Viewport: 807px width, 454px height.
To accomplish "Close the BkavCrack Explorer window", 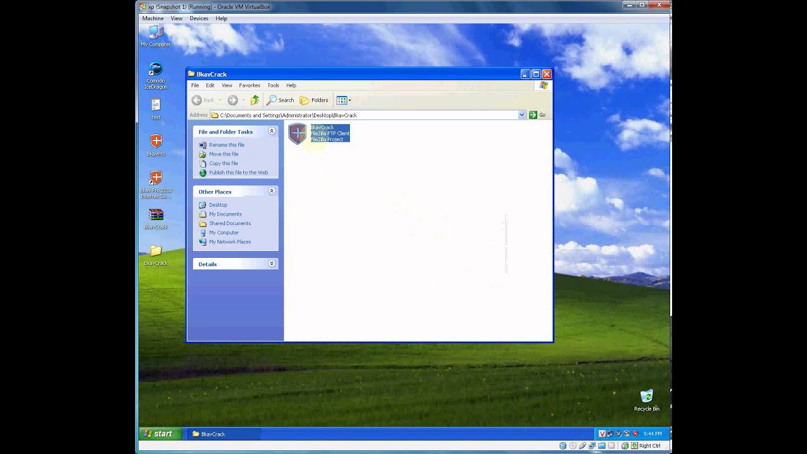I will pyautogui.click(x=547, y=74).
